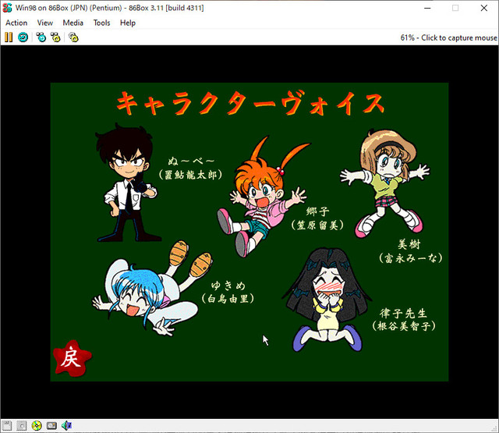Click the (笠原留美) voice actor text

click(317, 225)
